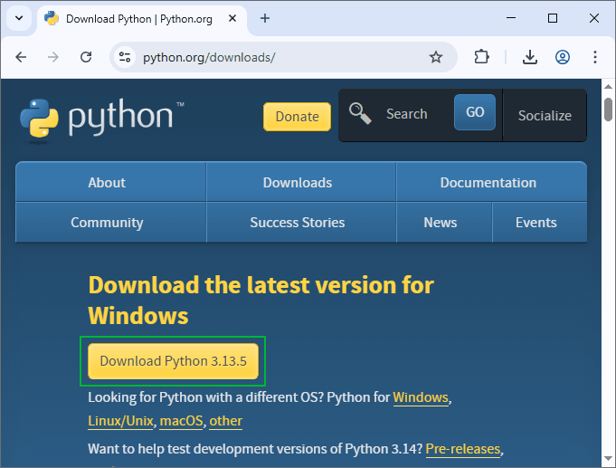This screenshot has height=468, width=616.
Task: Open the Socialize menu
Action: pos(545,116)
